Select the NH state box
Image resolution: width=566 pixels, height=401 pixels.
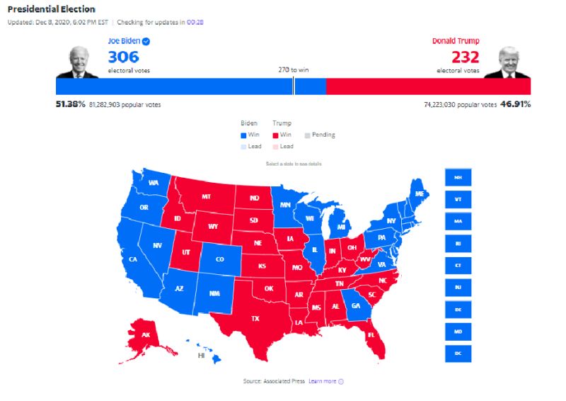(x=458, y=177)
